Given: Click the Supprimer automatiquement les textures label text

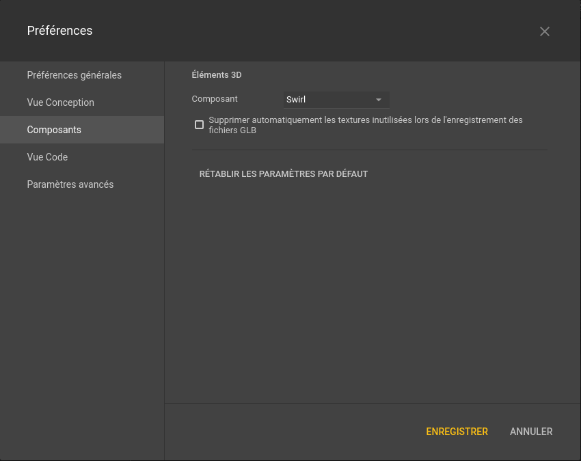Looking at the screenshot, I should 366,125.
